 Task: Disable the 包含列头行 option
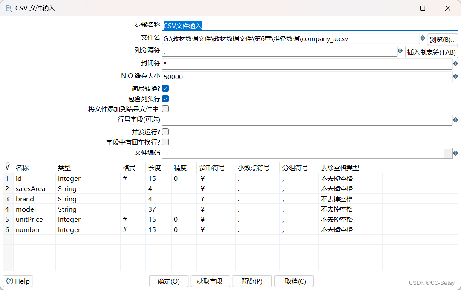point(164,99)
